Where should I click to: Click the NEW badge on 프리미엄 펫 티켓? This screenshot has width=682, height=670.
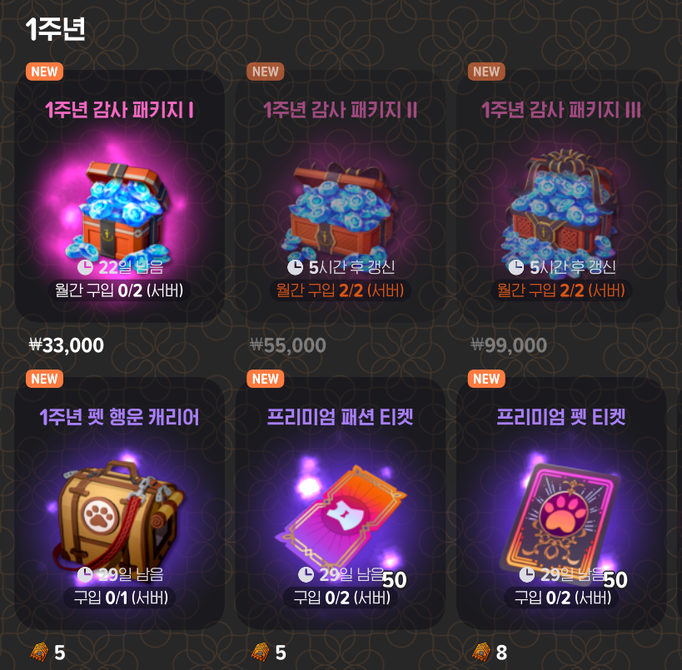point(486,378)
